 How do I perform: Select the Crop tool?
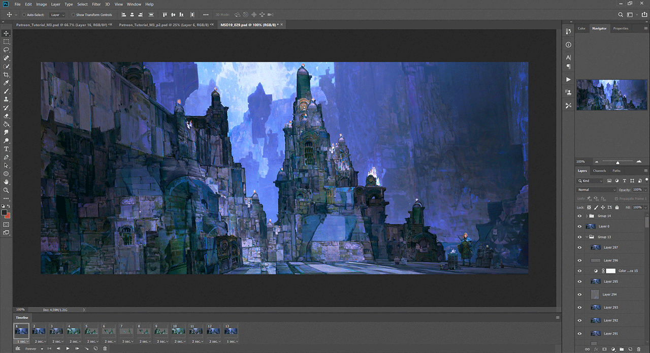6,75
